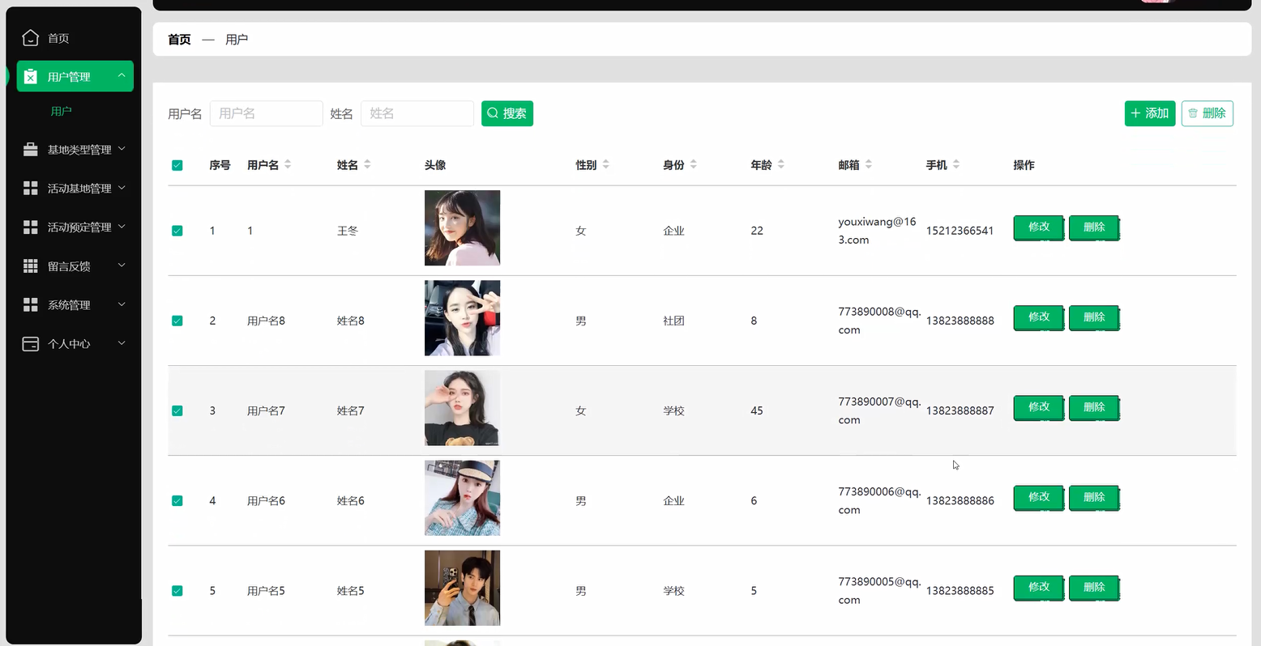Click phone number 13823888885
Image resolution: width=1261 pixels, height=646 pixels.
tap(960, 590)
